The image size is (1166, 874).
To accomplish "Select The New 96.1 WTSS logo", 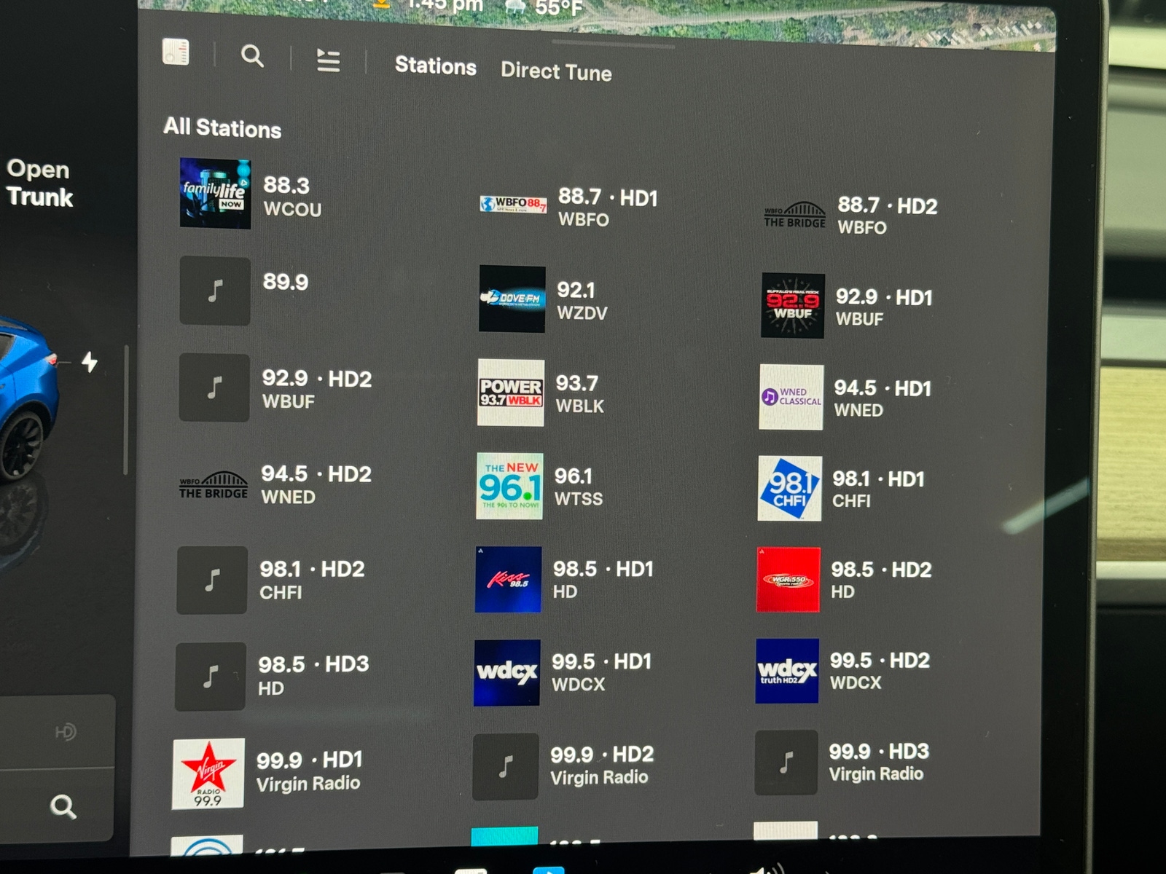I will [509, 487].
